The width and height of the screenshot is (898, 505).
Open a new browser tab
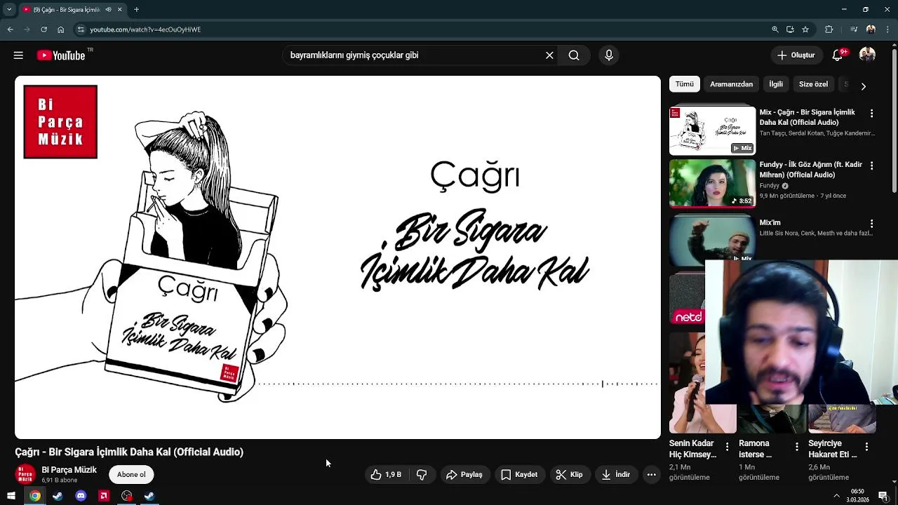[136, 10]
